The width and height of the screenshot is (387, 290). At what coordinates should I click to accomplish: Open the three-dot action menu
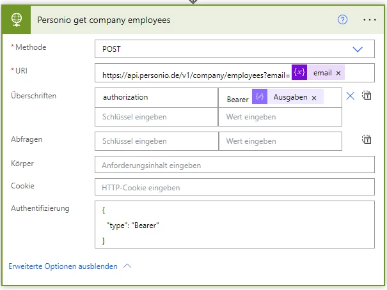[x=370, y=20]
